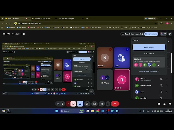
Task: Leave the call with red hang-up button
Action: click(115, 104)
